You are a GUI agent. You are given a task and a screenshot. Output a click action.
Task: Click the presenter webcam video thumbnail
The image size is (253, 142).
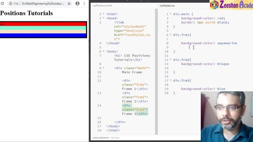point(227,117)
